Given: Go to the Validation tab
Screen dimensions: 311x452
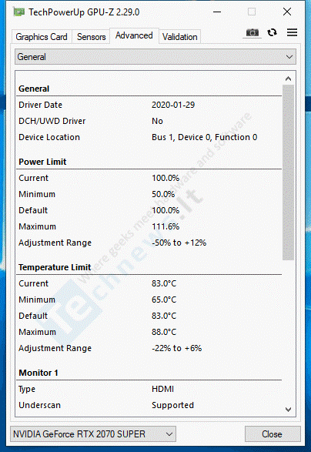Looking at the screenshot, I should (180, 37).
